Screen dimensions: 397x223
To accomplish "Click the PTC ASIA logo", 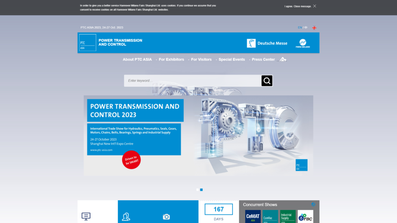I will [x=87, y=43].
